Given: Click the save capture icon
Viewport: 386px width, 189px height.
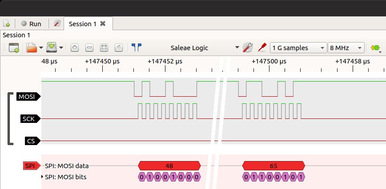Looking at the screenshot, I should (x=51, y=48).
